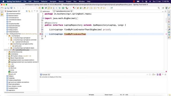Click the Save All toolbar icon
Screen dimensions: 171x96
(8, 8)
